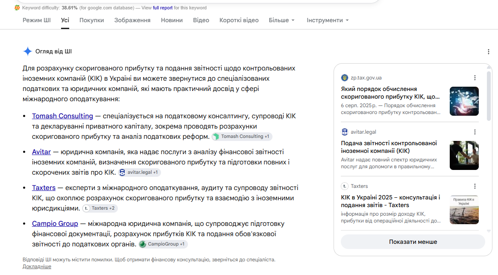
Task: Open CampioGroup +1 source chip
Action: point(163,244)
